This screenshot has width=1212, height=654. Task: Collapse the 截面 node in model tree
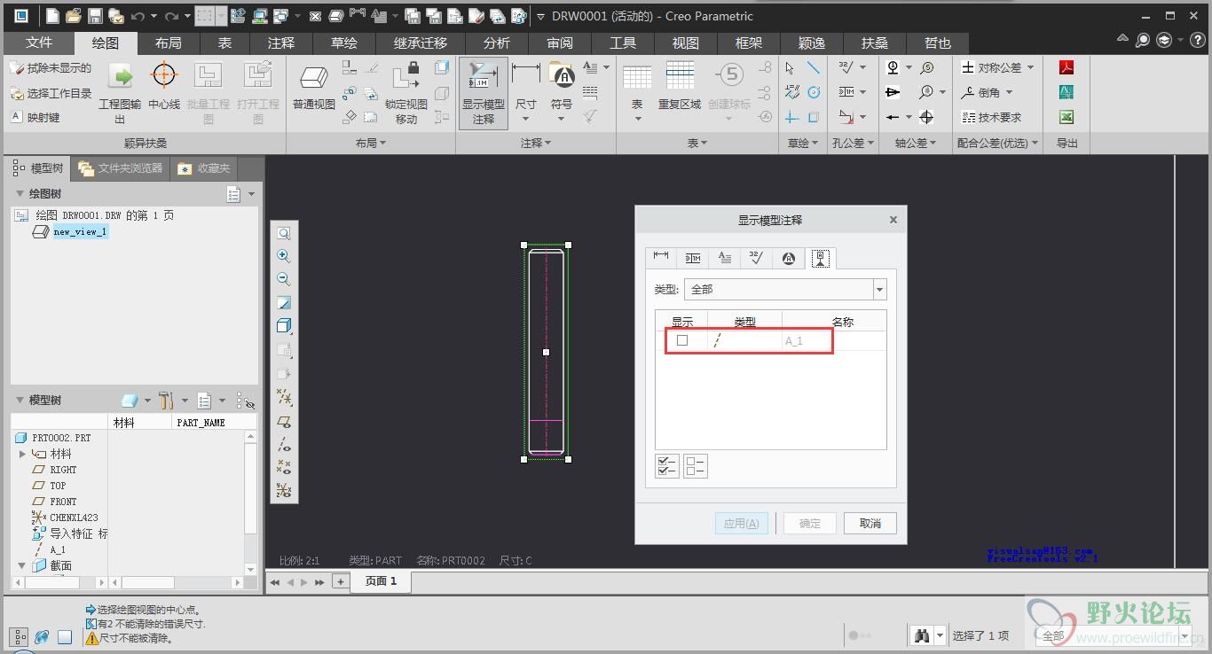pyautogui.click(x=23, y=565)
